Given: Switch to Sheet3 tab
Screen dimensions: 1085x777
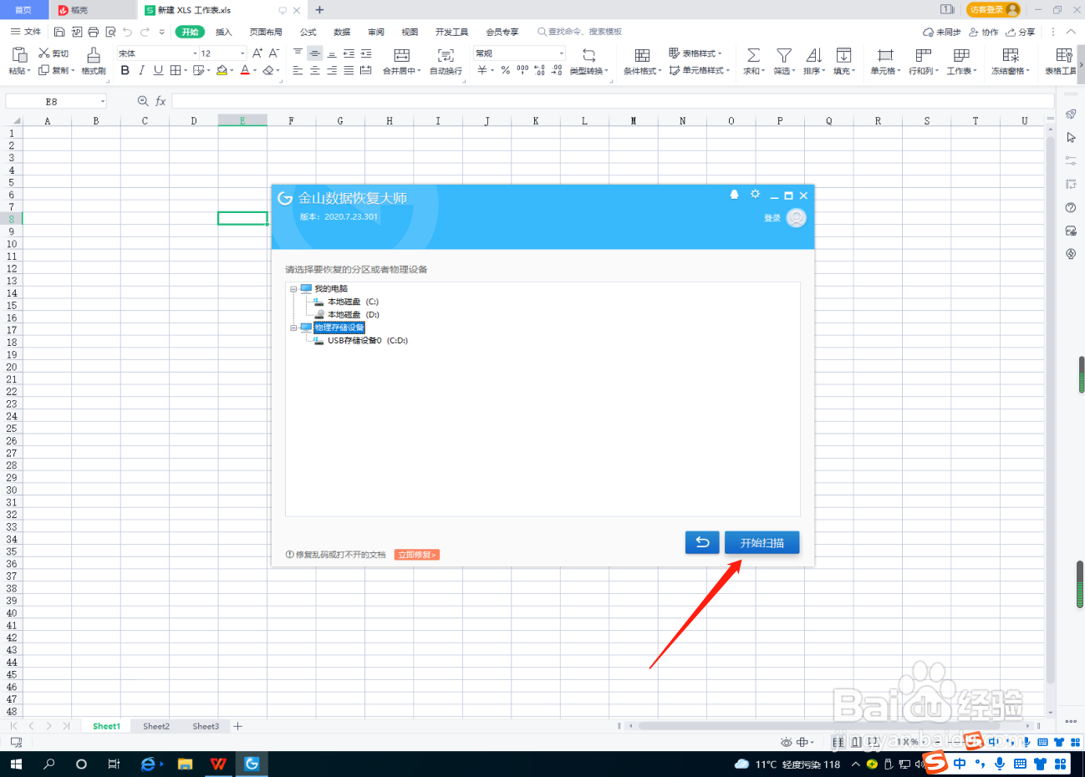Looking at the screenshot, I should pyautogui.click(x=206, y=726).
